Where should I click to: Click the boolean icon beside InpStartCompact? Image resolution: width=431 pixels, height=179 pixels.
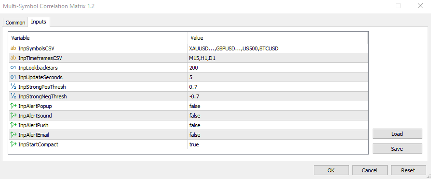(x=13, y=144)
